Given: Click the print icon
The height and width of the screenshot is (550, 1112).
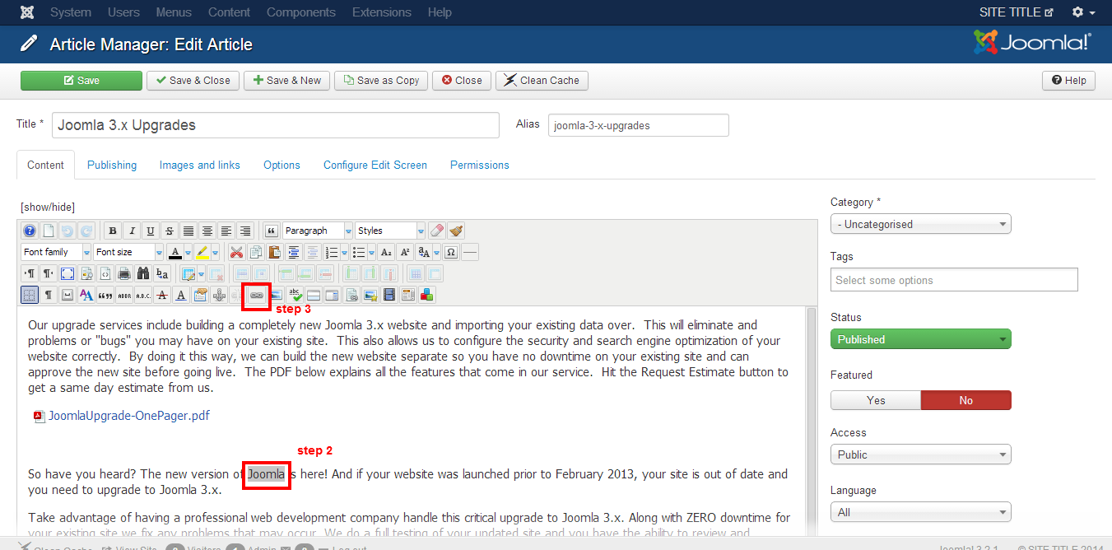Looking at the screenshot, I should (124, 273).
